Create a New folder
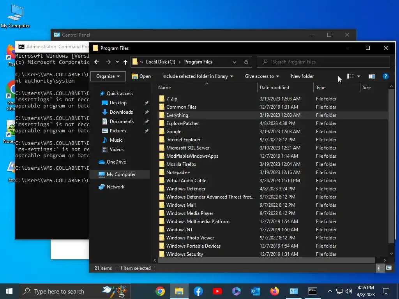This screenshot has height=299, width=399. pyautogui.click(x=302, y=76)
